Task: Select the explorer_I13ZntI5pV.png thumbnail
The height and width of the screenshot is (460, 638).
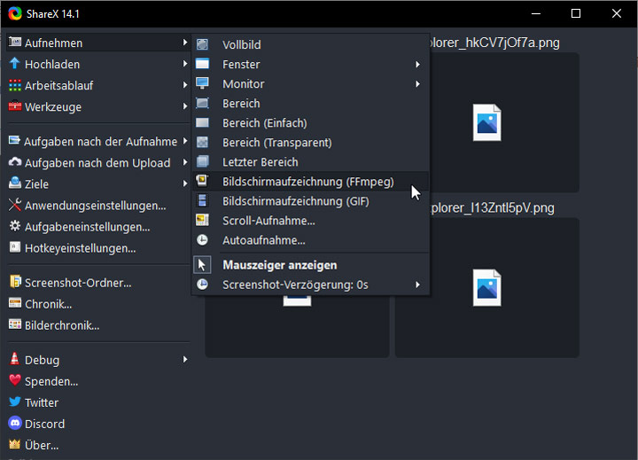Action: (x=487, y=287)
